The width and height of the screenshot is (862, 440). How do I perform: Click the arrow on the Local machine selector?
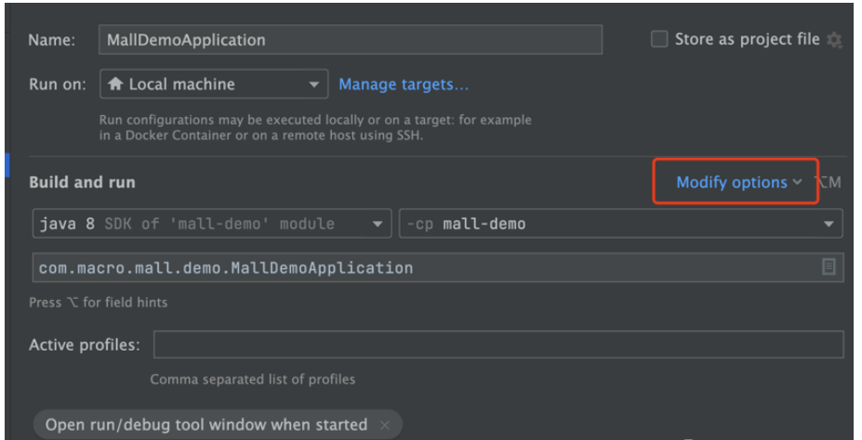[x=314, y=84]
